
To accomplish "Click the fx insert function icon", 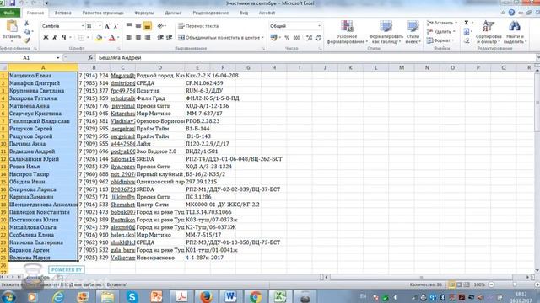I will 90,58.
